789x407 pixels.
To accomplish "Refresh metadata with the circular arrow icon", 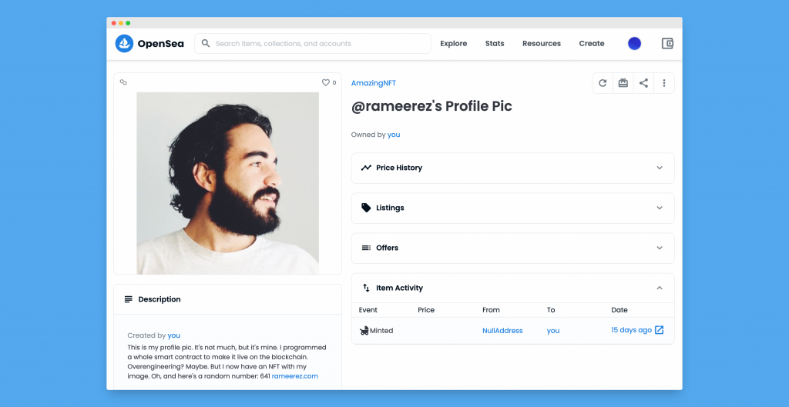I will click(x=603, y=83).
